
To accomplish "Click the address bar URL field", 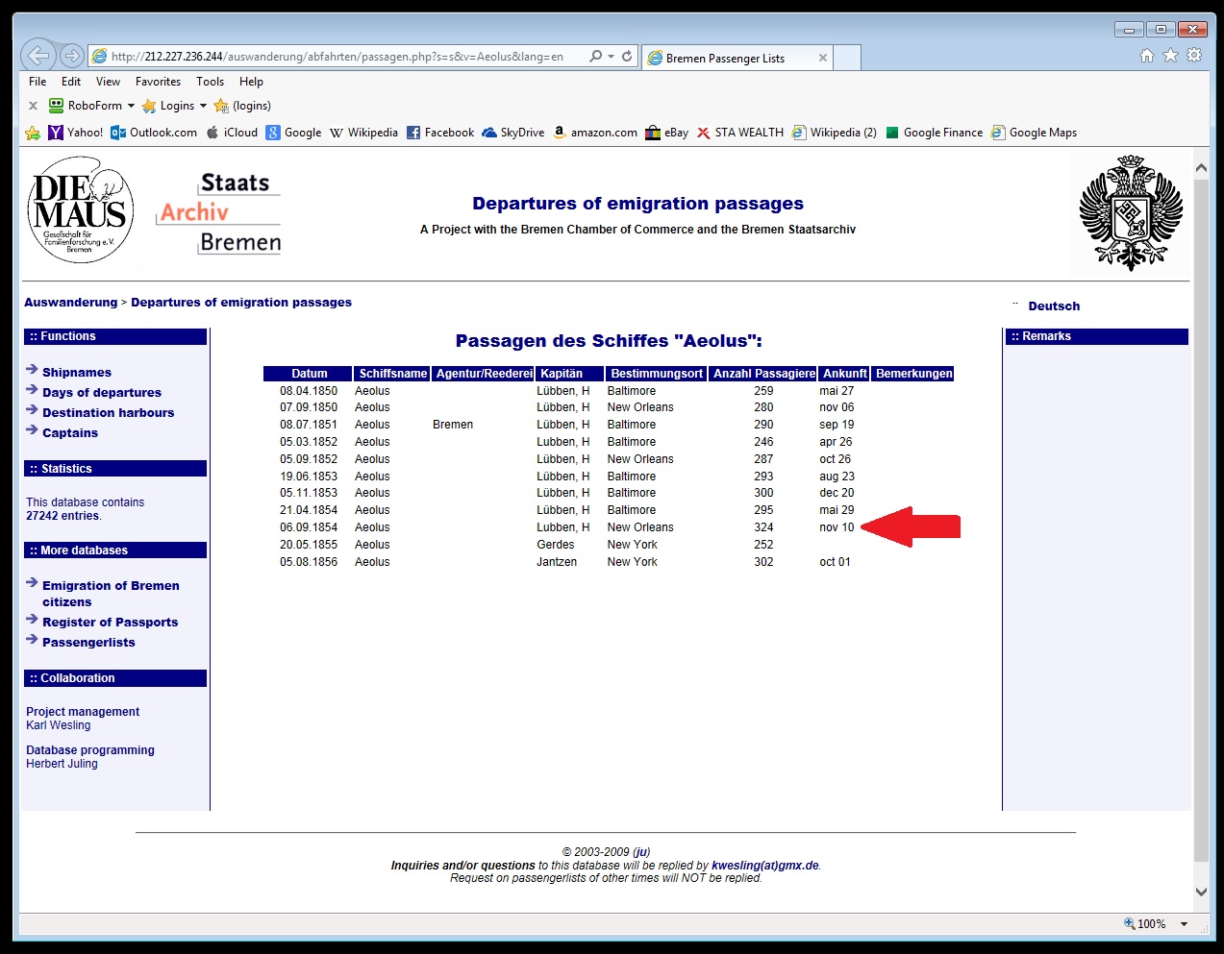I will tap(337, 57).
